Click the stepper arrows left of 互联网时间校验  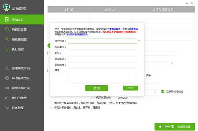(x=155, y=92)
